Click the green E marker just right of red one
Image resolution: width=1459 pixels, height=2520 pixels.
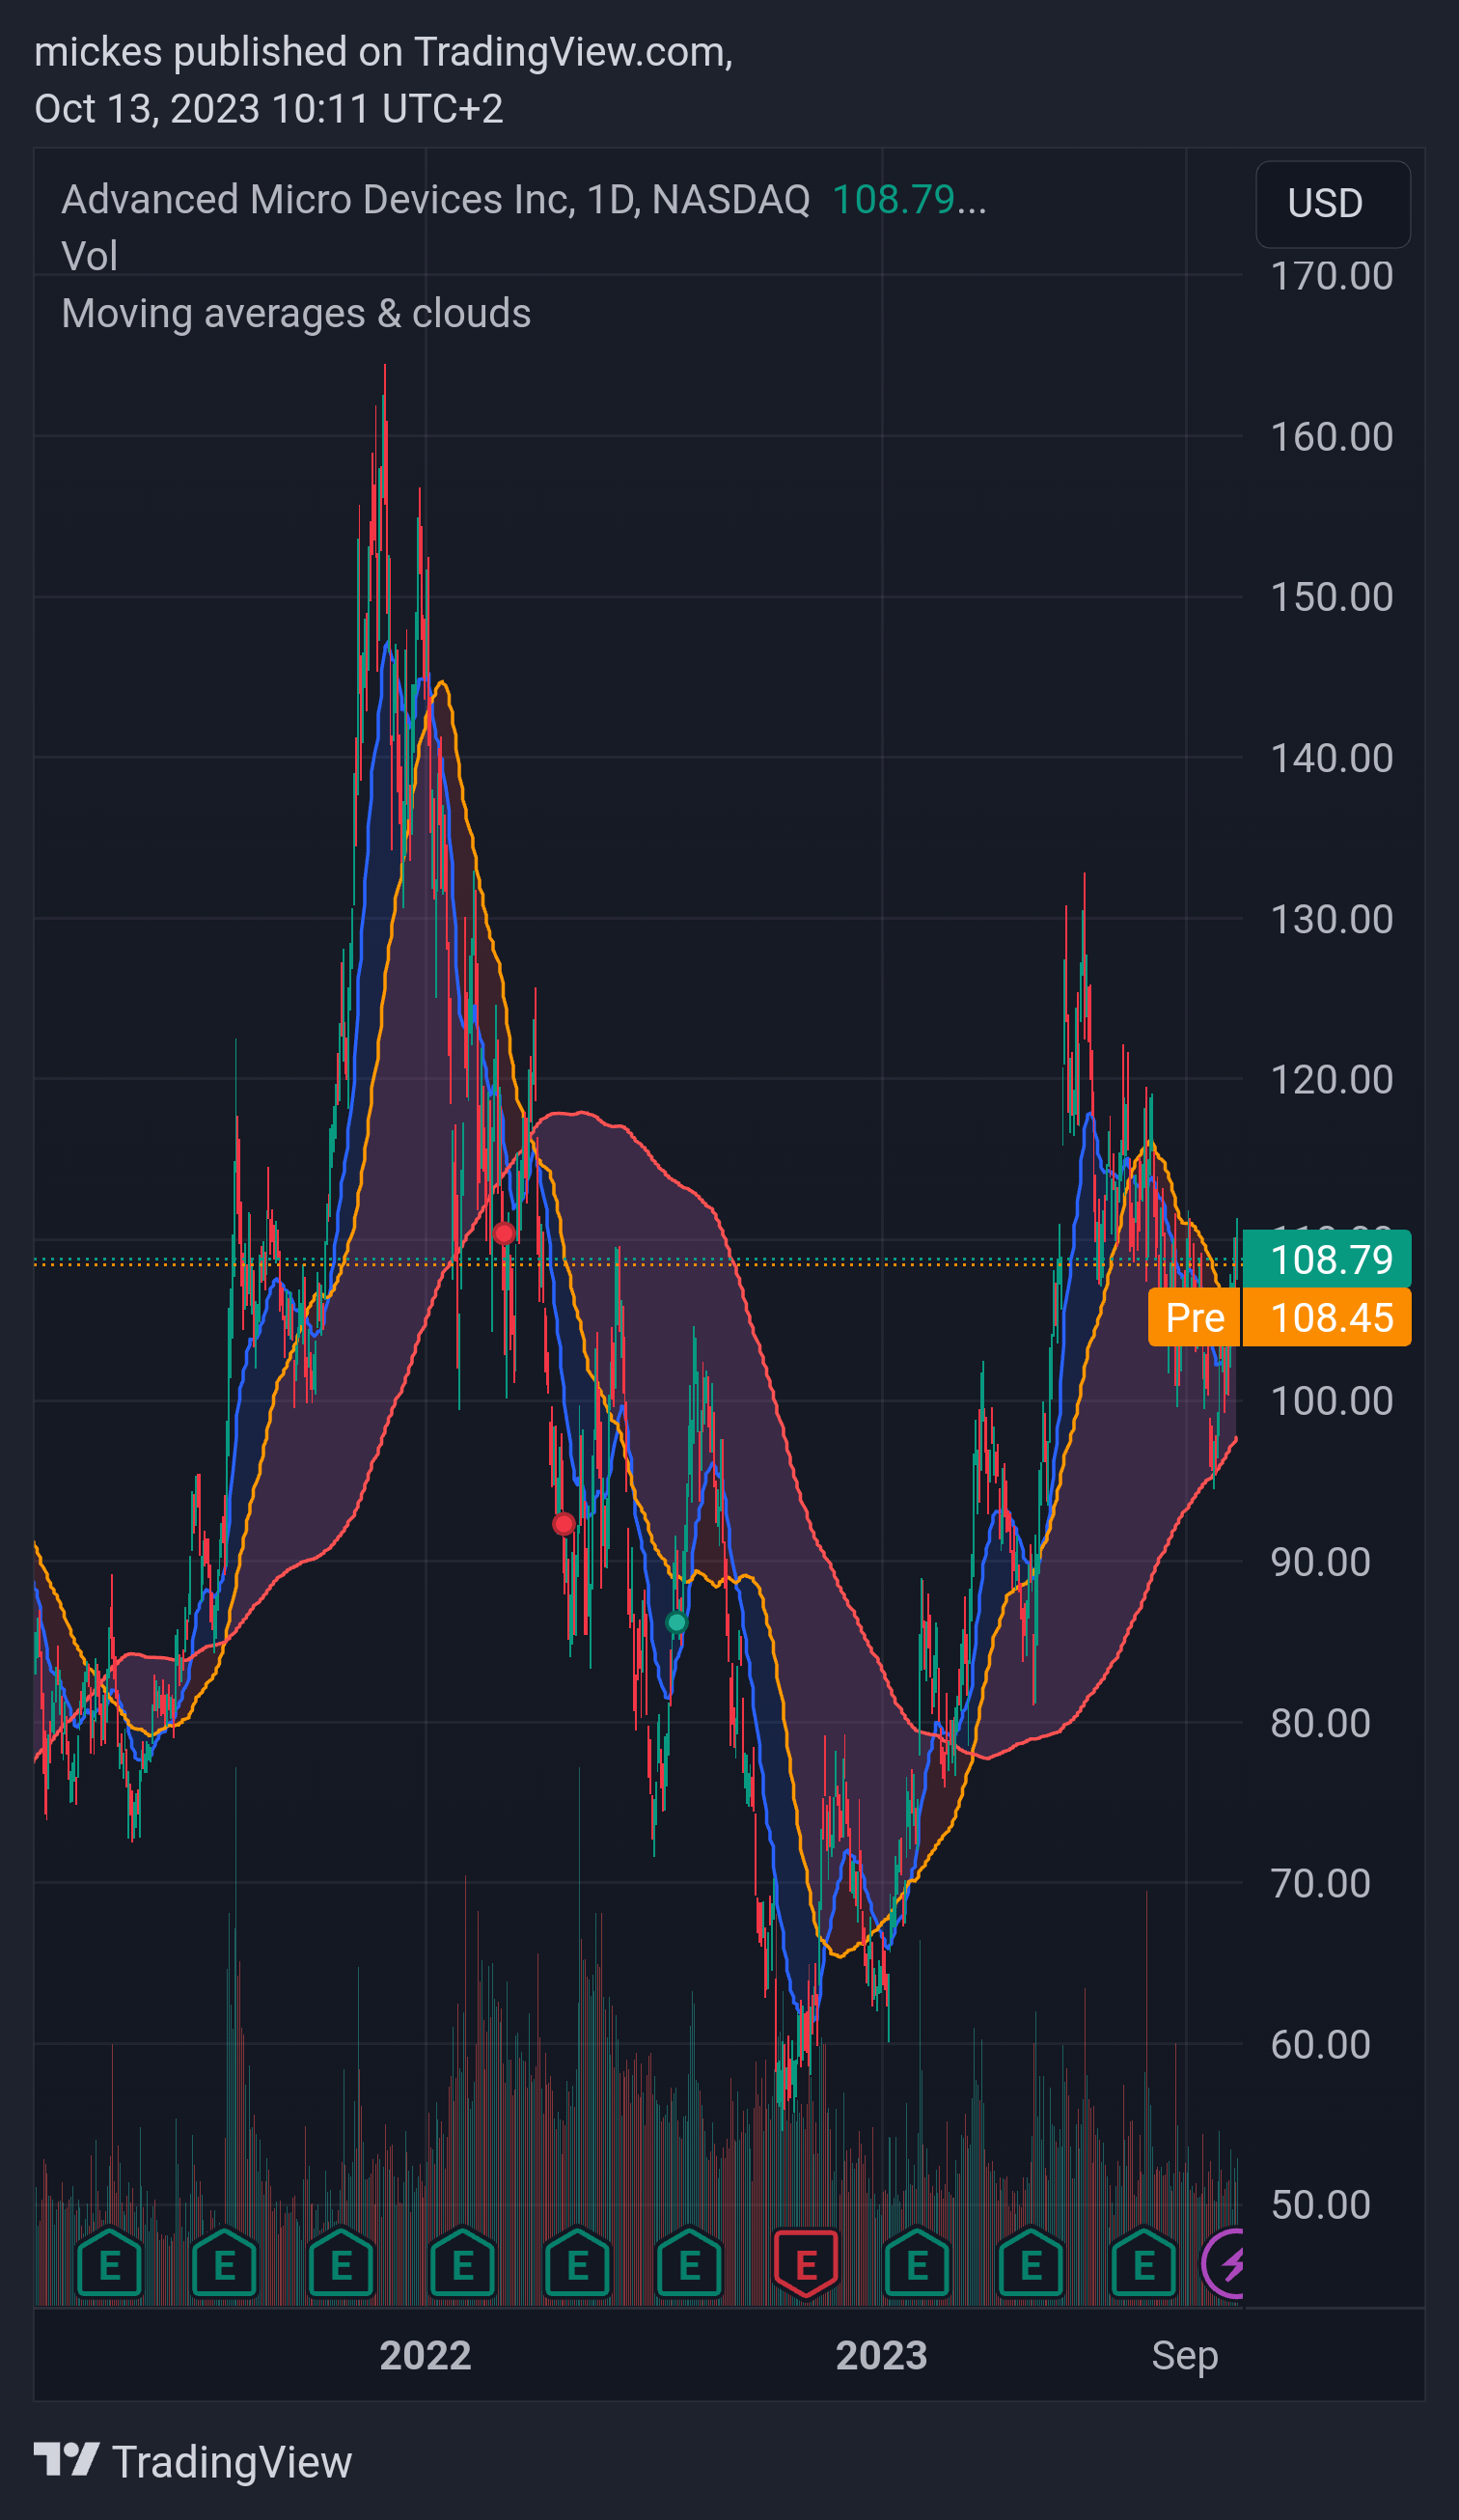click(917, 2264)
